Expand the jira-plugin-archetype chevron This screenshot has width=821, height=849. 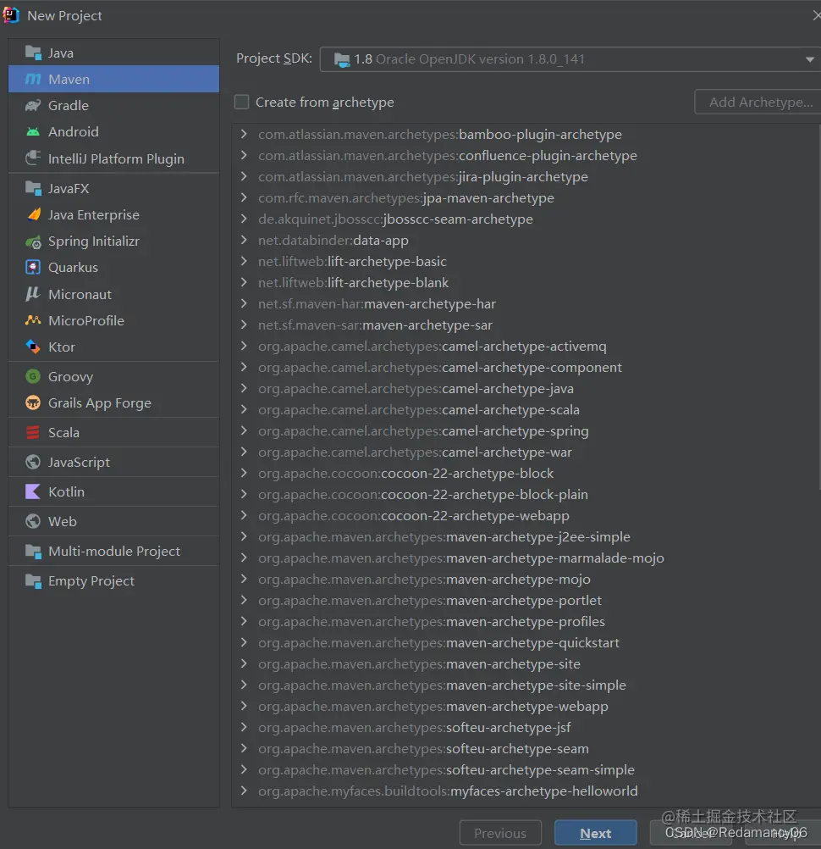tap(244, 176)
